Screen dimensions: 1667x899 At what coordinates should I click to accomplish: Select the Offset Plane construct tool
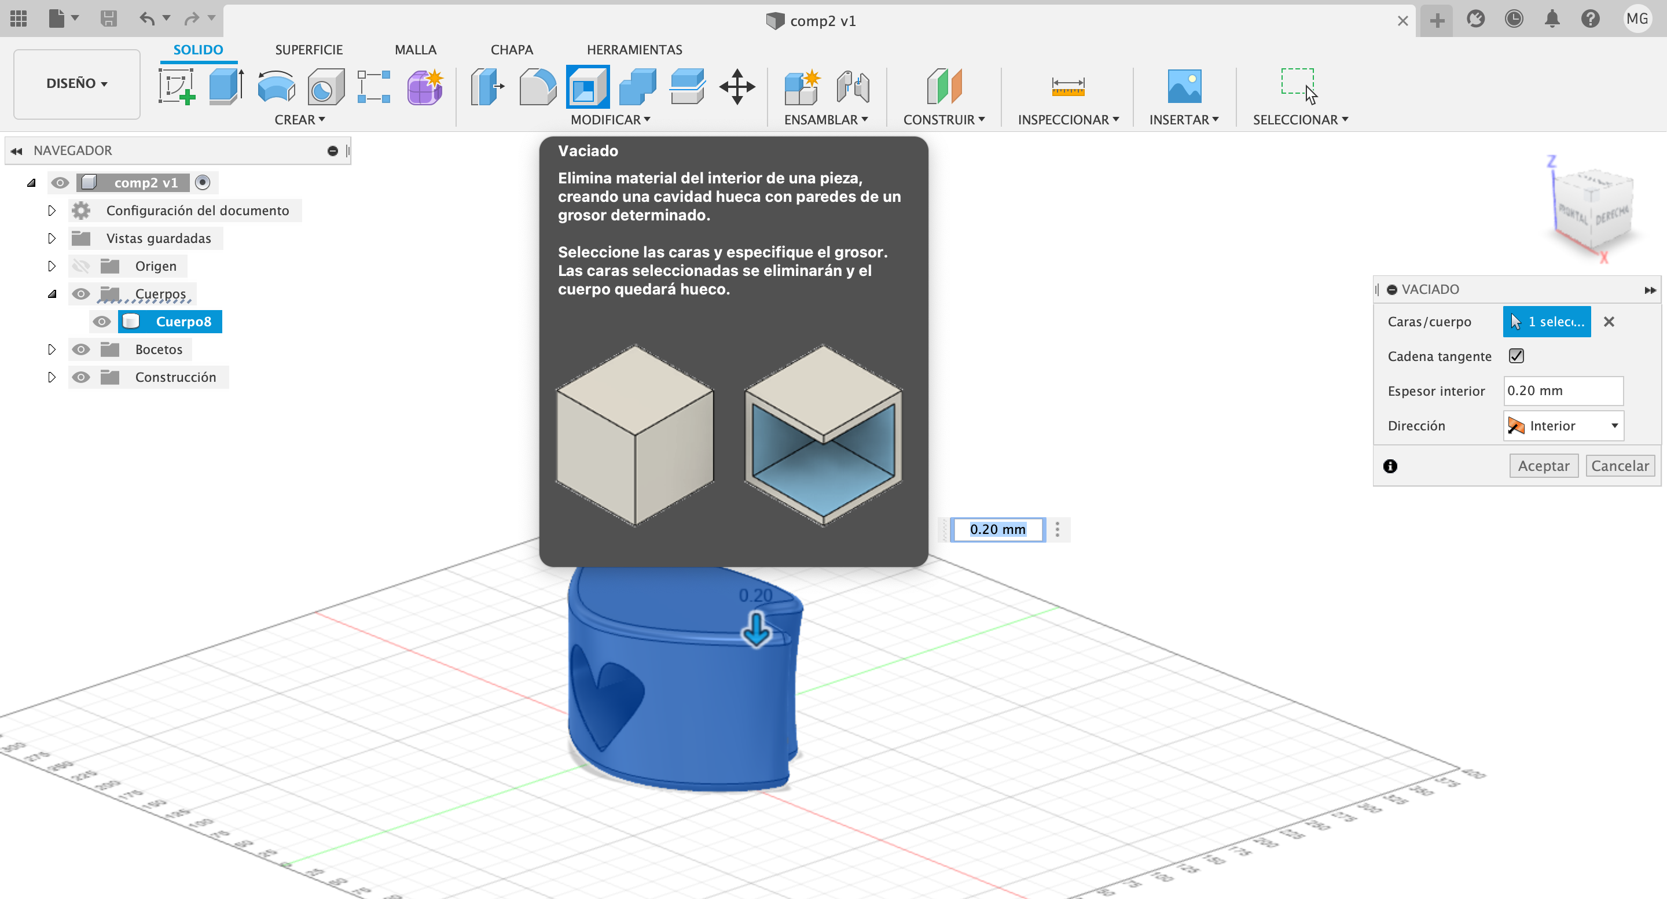point(944,86)
